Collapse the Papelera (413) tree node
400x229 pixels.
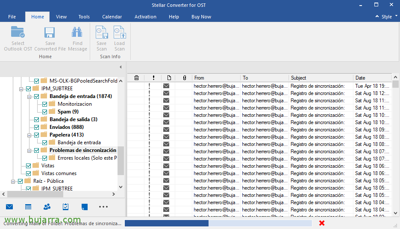click(x=30, y=135)
